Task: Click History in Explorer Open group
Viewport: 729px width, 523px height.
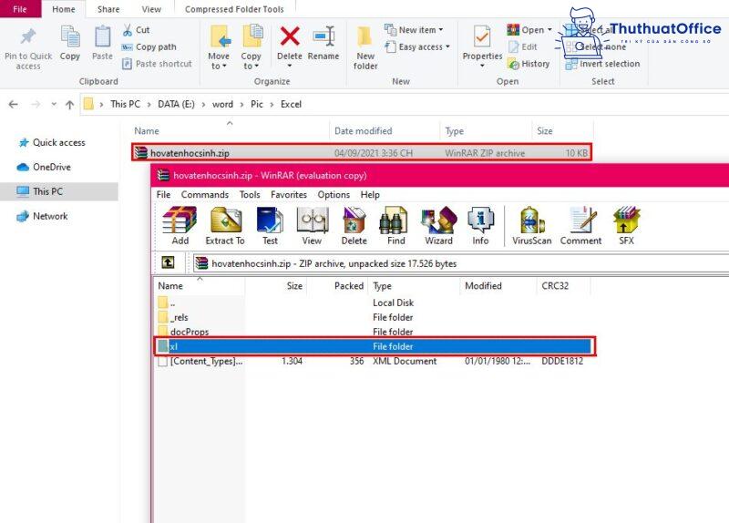Action: coord(529,64)
